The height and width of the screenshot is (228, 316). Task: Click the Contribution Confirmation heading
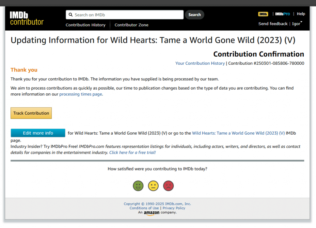pos(259,54)
